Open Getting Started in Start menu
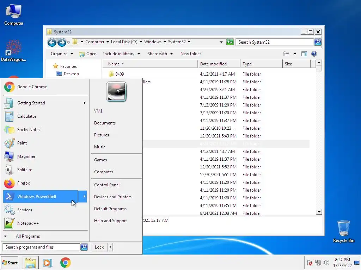Viewport: 361px width, 270px height. (x=45, y=103)
